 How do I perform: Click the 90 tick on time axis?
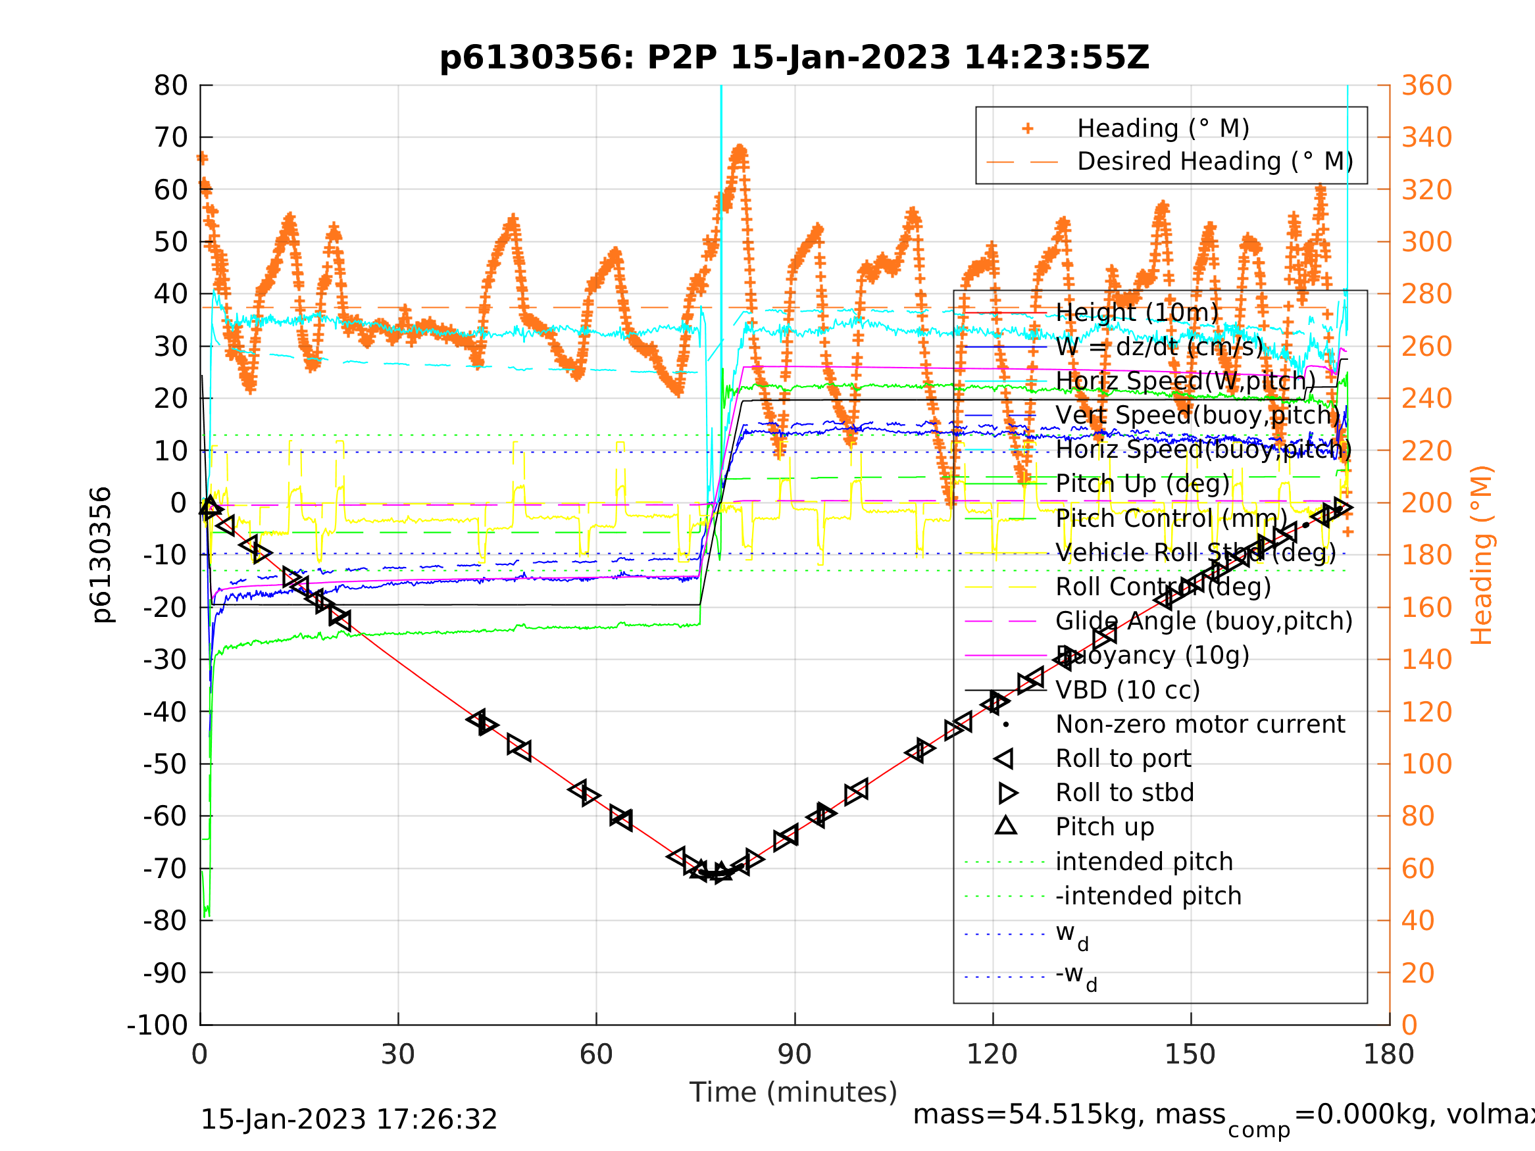click(795, 1055)
